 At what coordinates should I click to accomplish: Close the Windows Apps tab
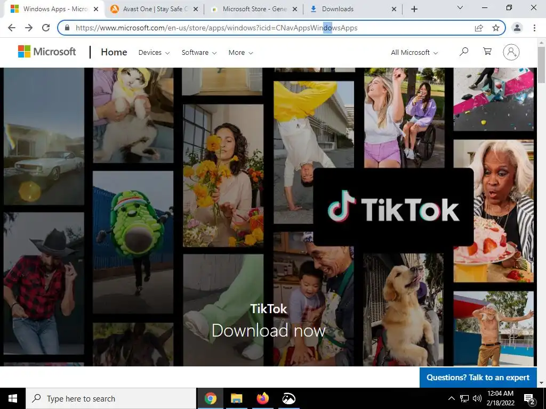point(97,9)
